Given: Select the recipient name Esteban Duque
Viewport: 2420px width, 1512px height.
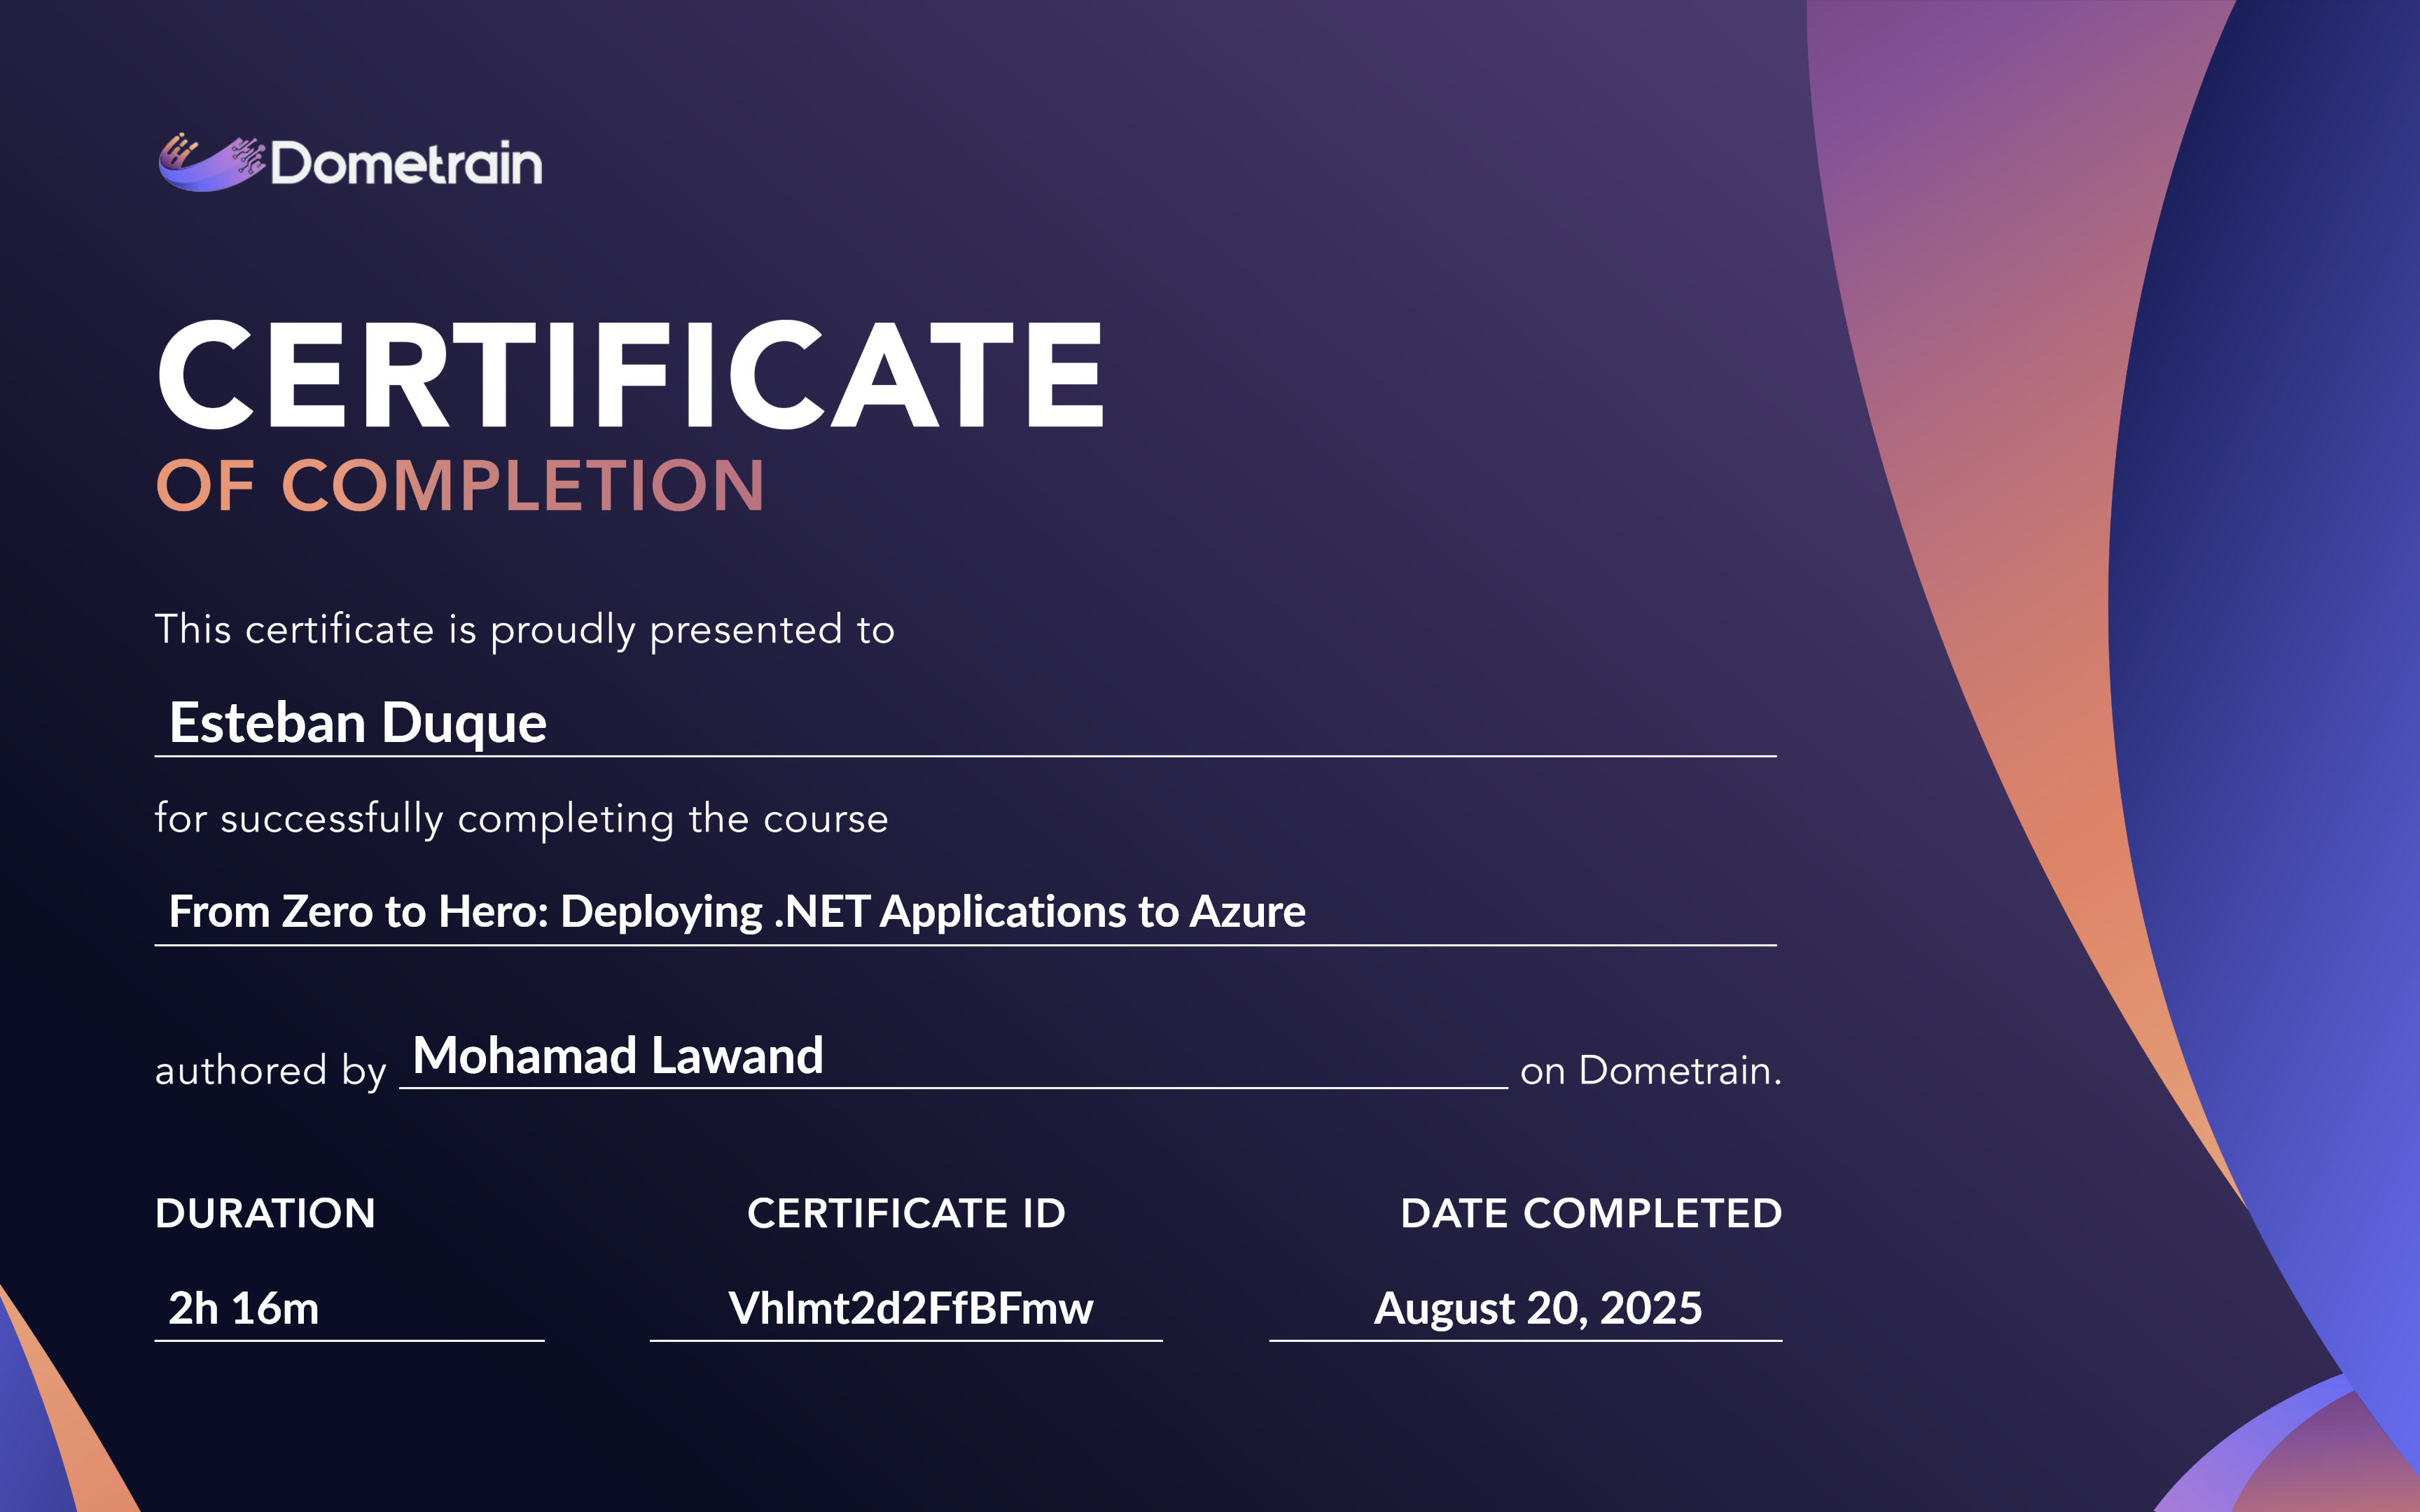Looking at the screenshot, I should click(360, 722).
